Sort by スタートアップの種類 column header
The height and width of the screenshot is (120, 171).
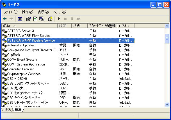pos(102,26)
